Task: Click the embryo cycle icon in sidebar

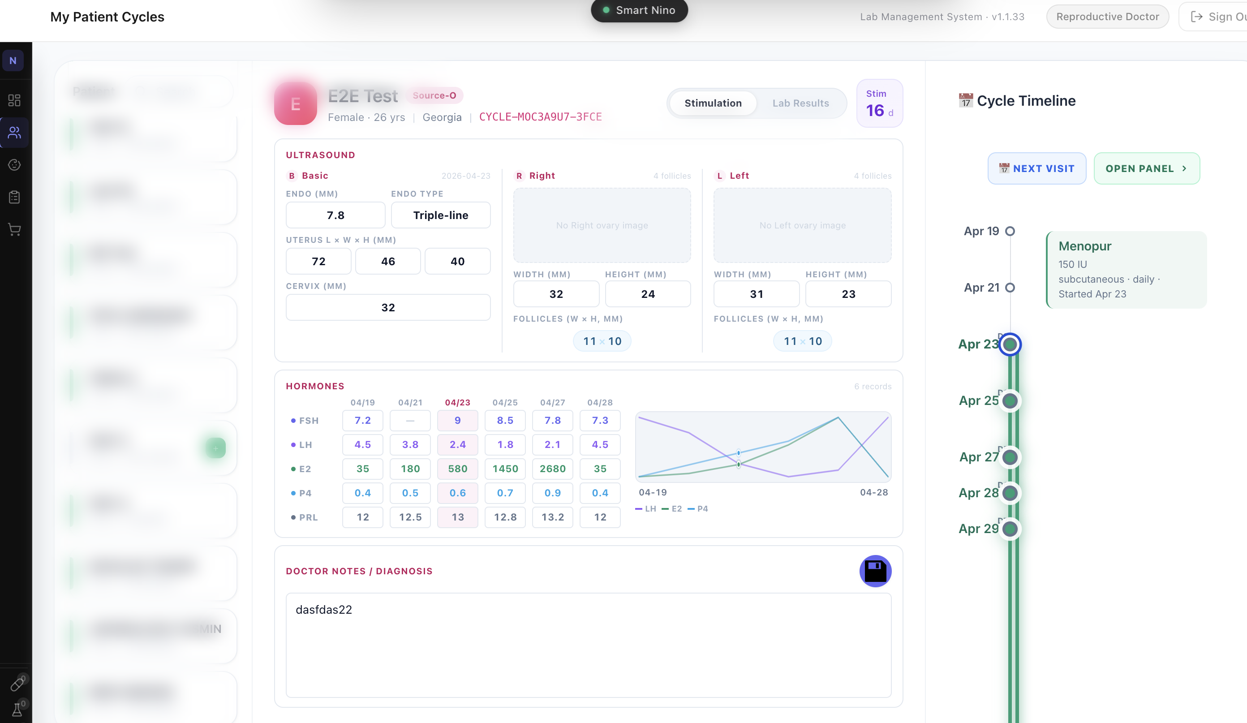Action: point(14,165)
